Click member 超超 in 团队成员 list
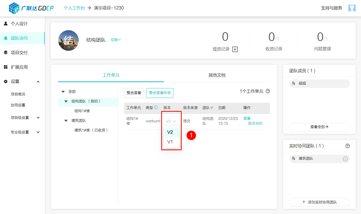The image size is (361, 214). (319, 83)
